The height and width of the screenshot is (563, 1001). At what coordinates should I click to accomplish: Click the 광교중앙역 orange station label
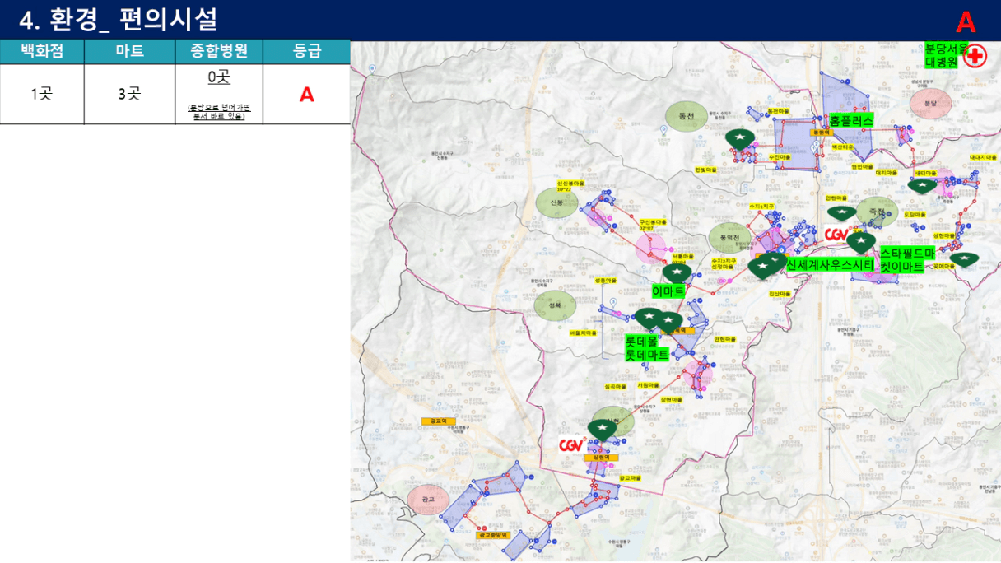coord(494,534)
